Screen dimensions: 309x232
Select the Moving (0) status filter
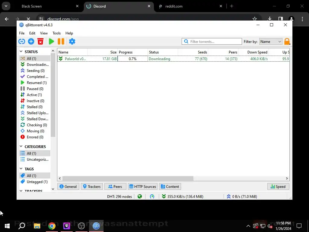[x=35, y=131]
